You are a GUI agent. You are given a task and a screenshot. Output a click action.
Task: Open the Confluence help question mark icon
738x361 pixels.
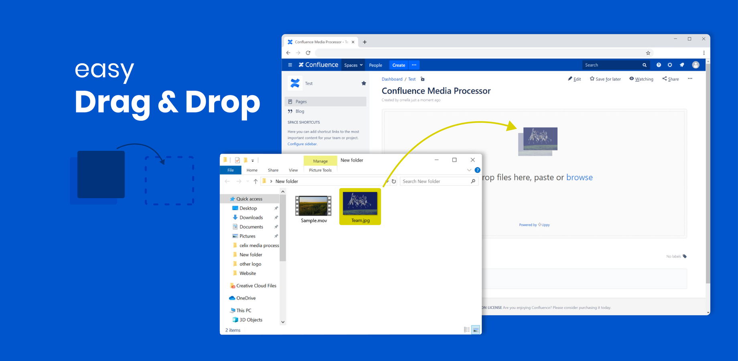pos(659,65)
